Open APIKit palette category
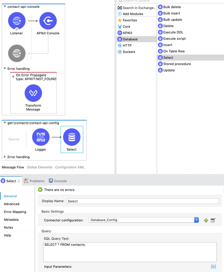The height and width of the screenshot is (272, 224). [125, 33]
